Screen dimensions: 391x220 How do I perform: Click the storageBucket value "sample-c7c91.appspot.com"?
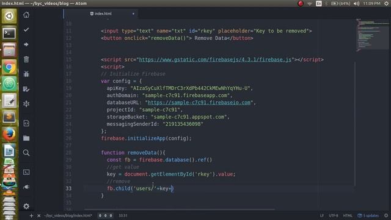click(190, 117)
